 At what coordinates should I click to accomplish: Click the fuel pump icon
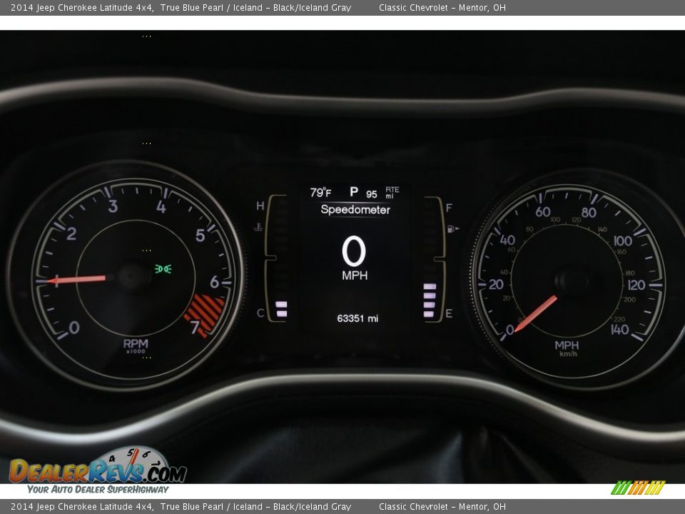(x=452, y=229)
